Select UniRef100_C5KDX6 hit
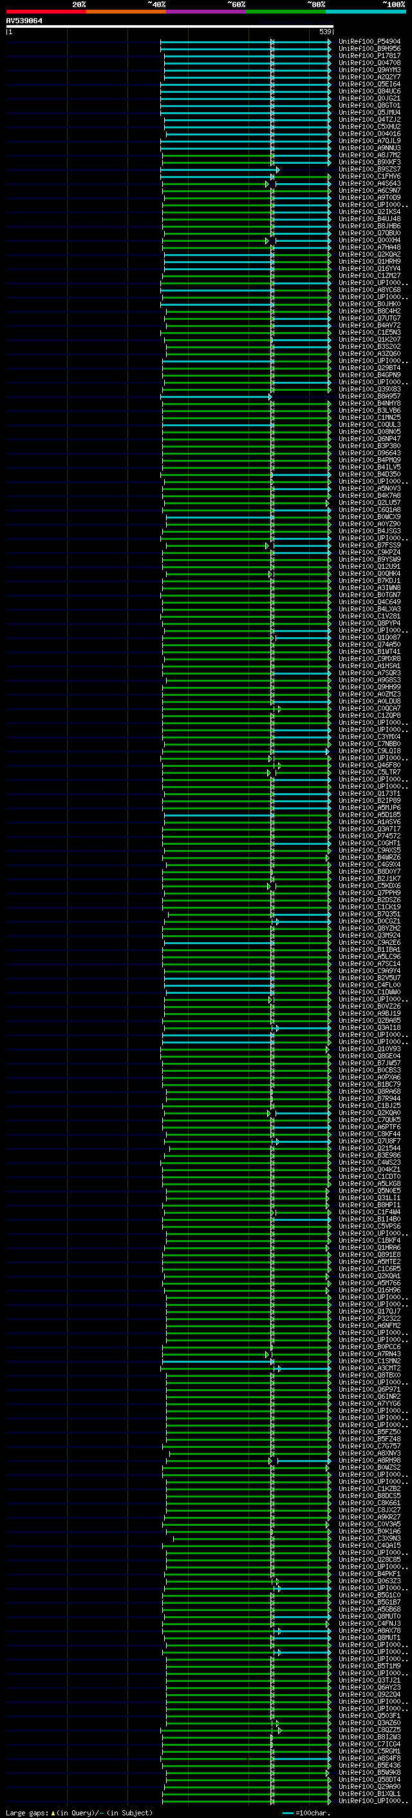 pos(370,885)
